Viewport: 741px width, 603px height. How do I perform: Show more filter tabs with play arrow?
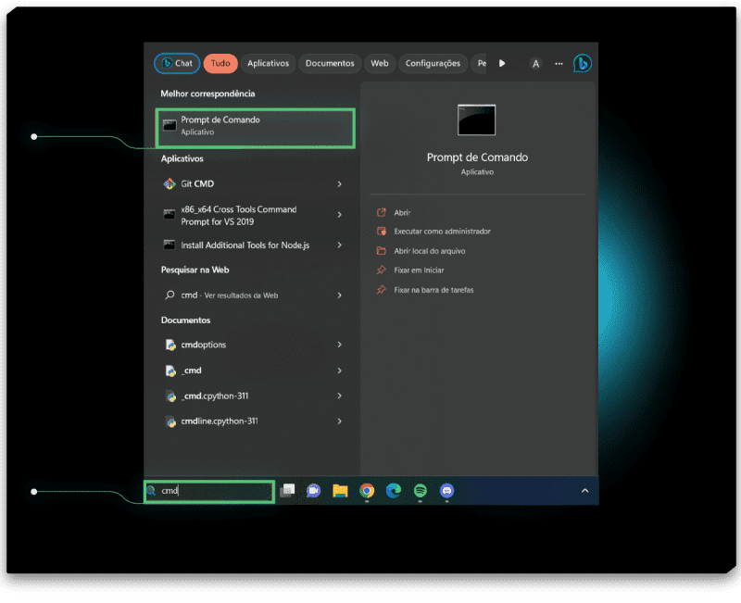pos(502,63)
